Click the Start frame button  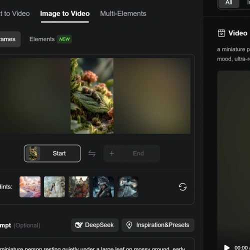(52, 153)
